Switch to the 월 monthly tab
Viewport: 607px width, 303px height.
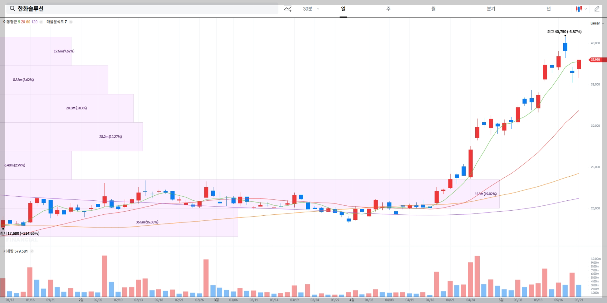pos(434,9)
